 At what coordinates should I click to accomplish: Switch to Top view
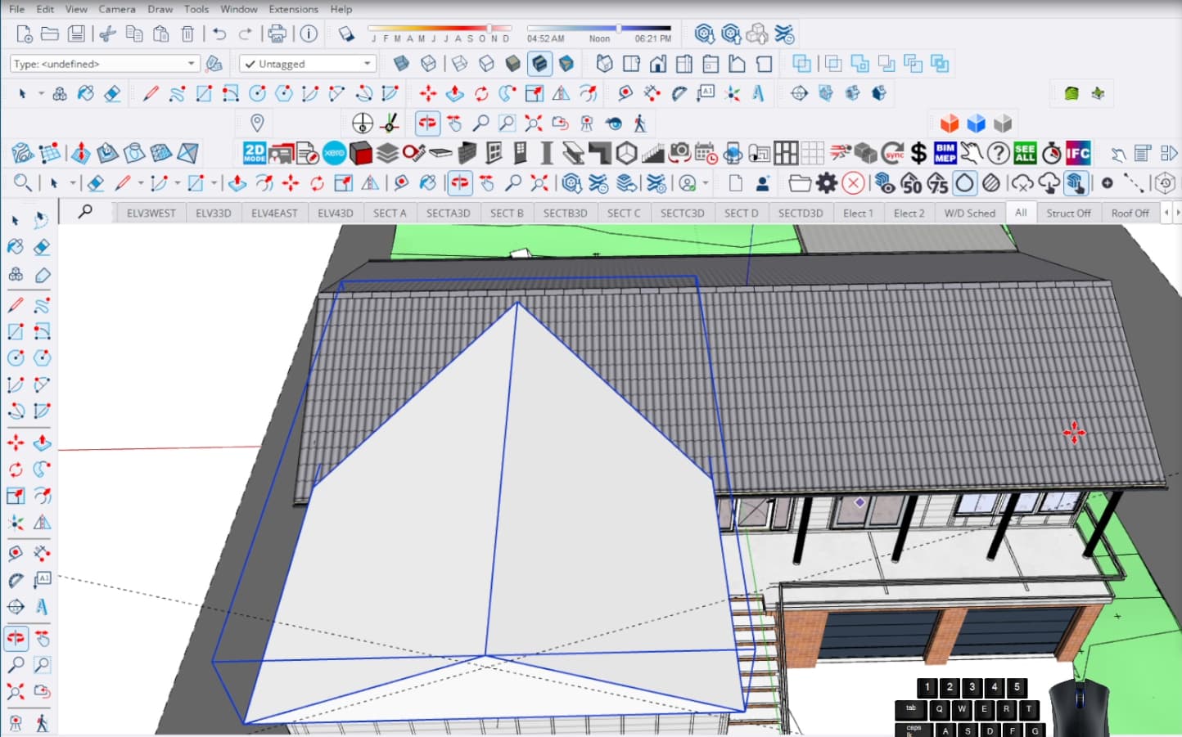click(631, 64)
